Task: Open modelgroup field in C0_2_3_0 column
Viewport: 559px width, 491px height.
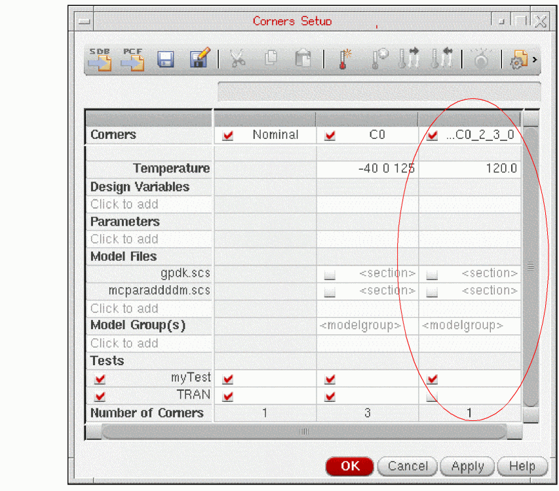Action: click(x=470, y=326)
